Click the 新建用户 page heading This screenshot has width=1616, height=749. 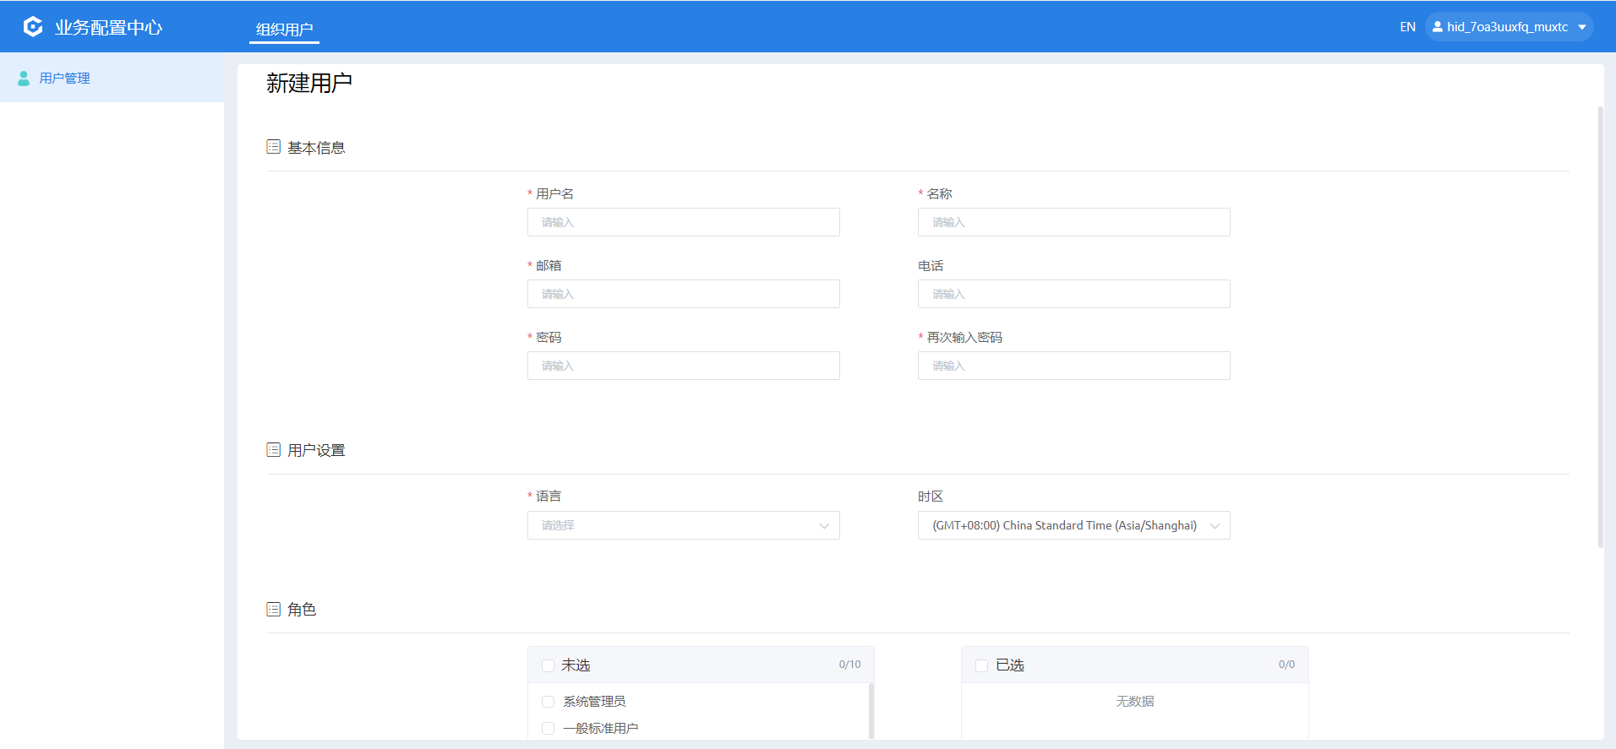pyautogui.click(x=309, y=83)
